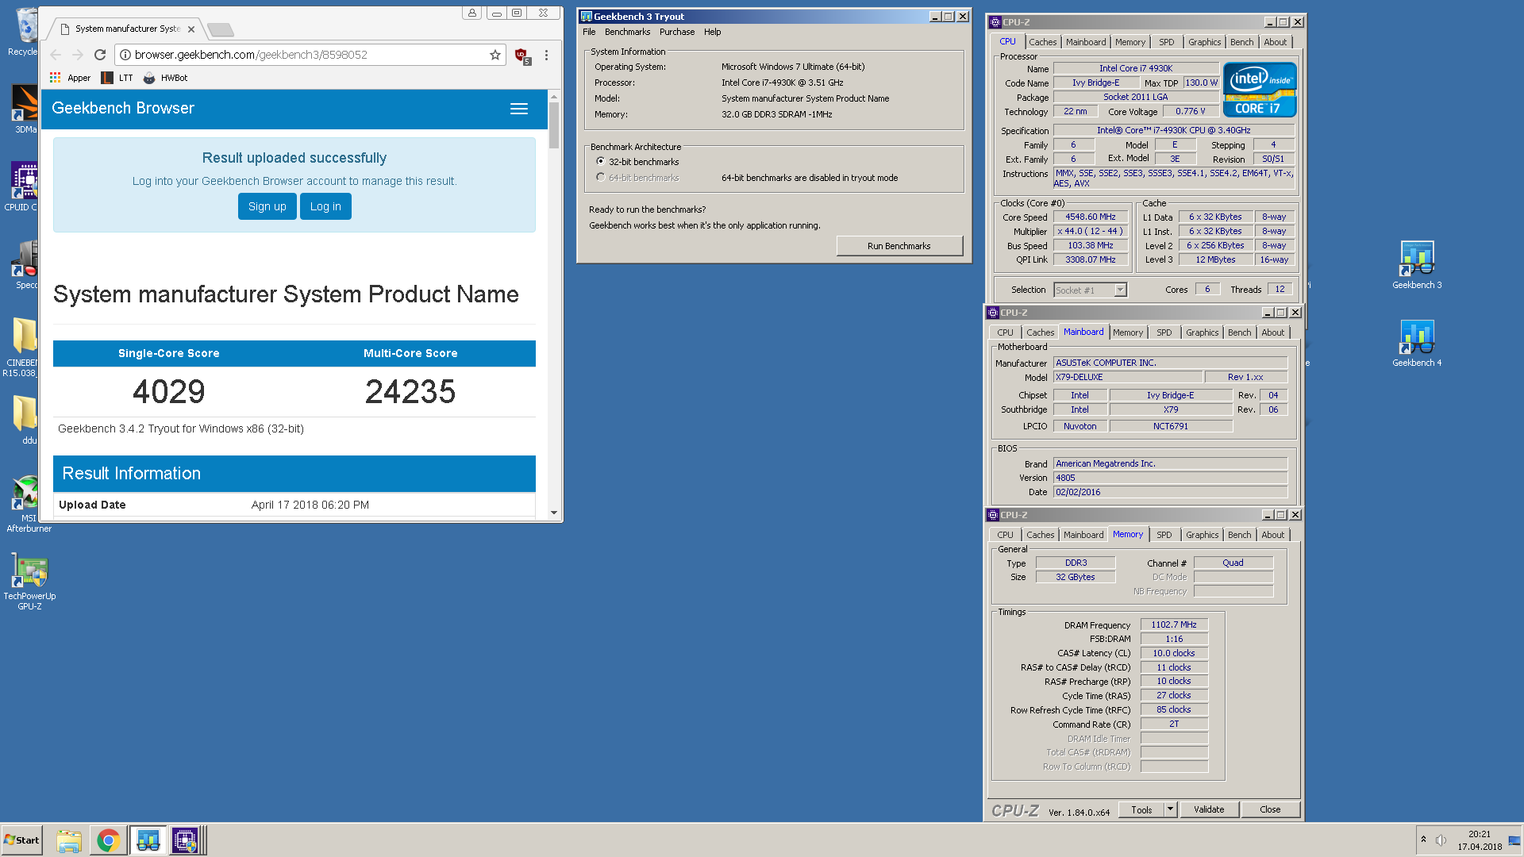Image resolution: width=1524 pixels, height=857 pixels.
Task: Open About tab in the CPU-Z Memory window
Action: click(x=1272, y=535)
